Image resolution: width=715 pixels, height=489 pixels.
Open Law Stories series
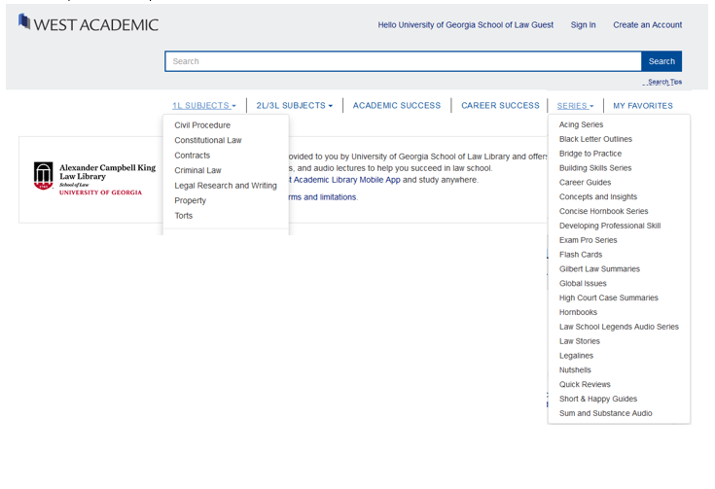[580, 341]
